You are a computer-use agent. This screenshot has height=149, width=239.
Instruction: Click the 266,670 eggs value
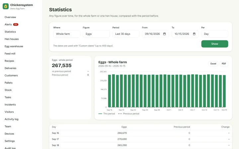[x=122, y=133]
